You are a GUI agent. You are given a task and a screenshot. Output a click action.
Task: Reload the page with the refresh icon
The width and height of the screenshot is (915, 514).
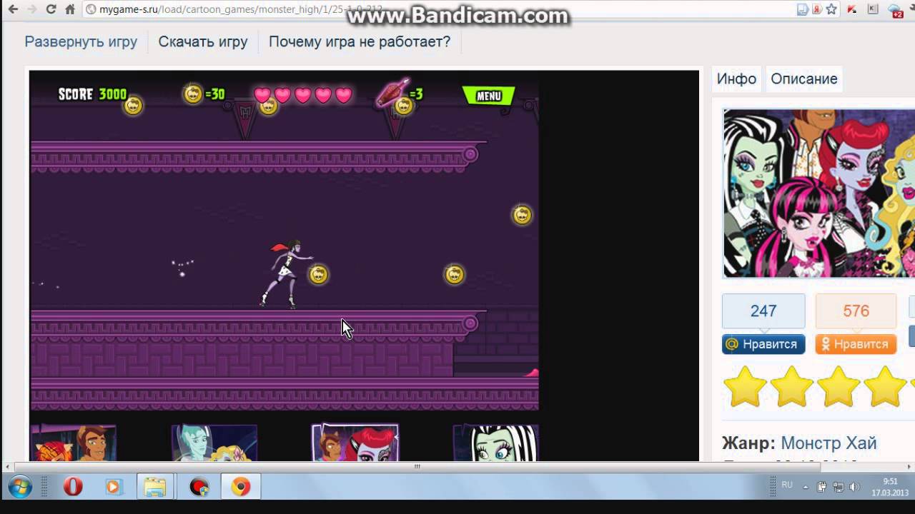(51, 10)
